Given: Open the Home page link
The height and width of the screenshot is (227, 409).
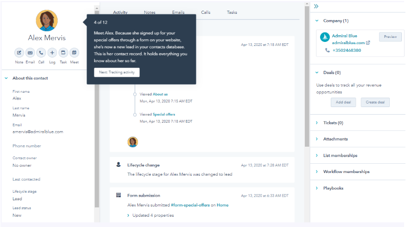Looking at the screenshot, I should [223, 205].
